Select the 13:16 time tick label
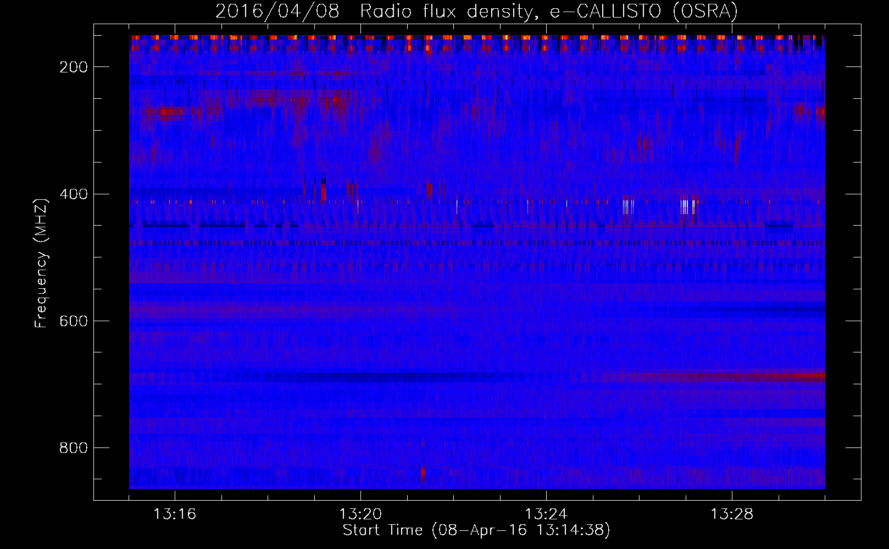Image resolution: width=889 pixels, height=549 pixels. [175, 514]
